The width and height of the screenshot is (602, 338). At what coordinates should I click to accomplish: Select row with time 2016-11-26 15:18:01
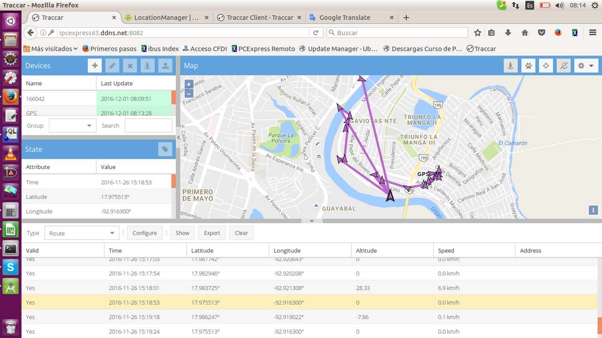tap(309, 288)
